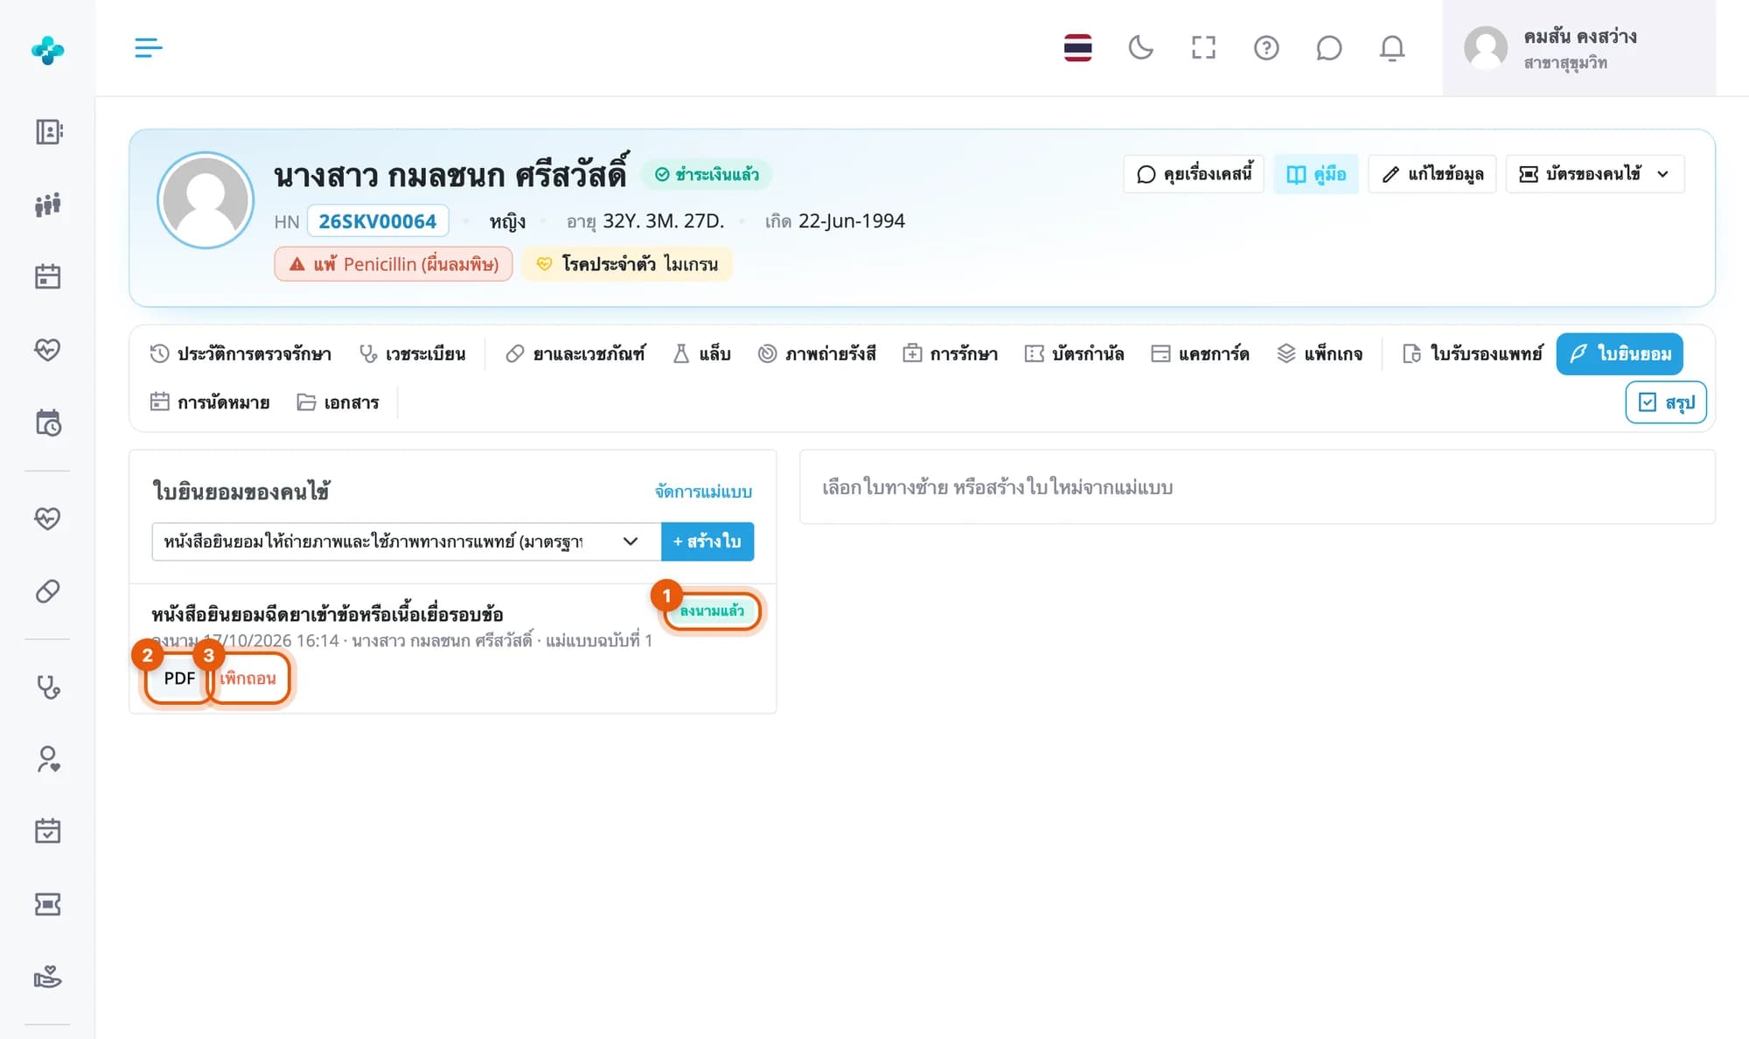Open pill medication sidebar icon
This screenshot has width=1749, height=1039.
[48, 591]
